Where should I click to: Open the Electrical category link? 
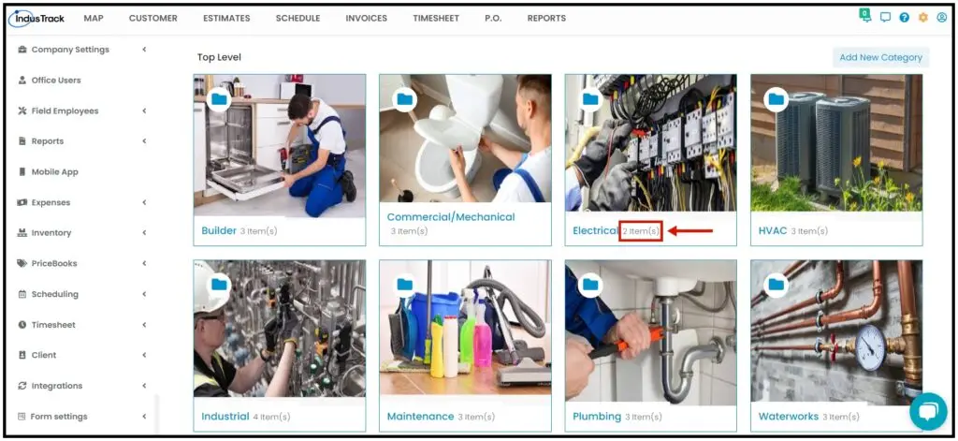[x=595, y=230]
